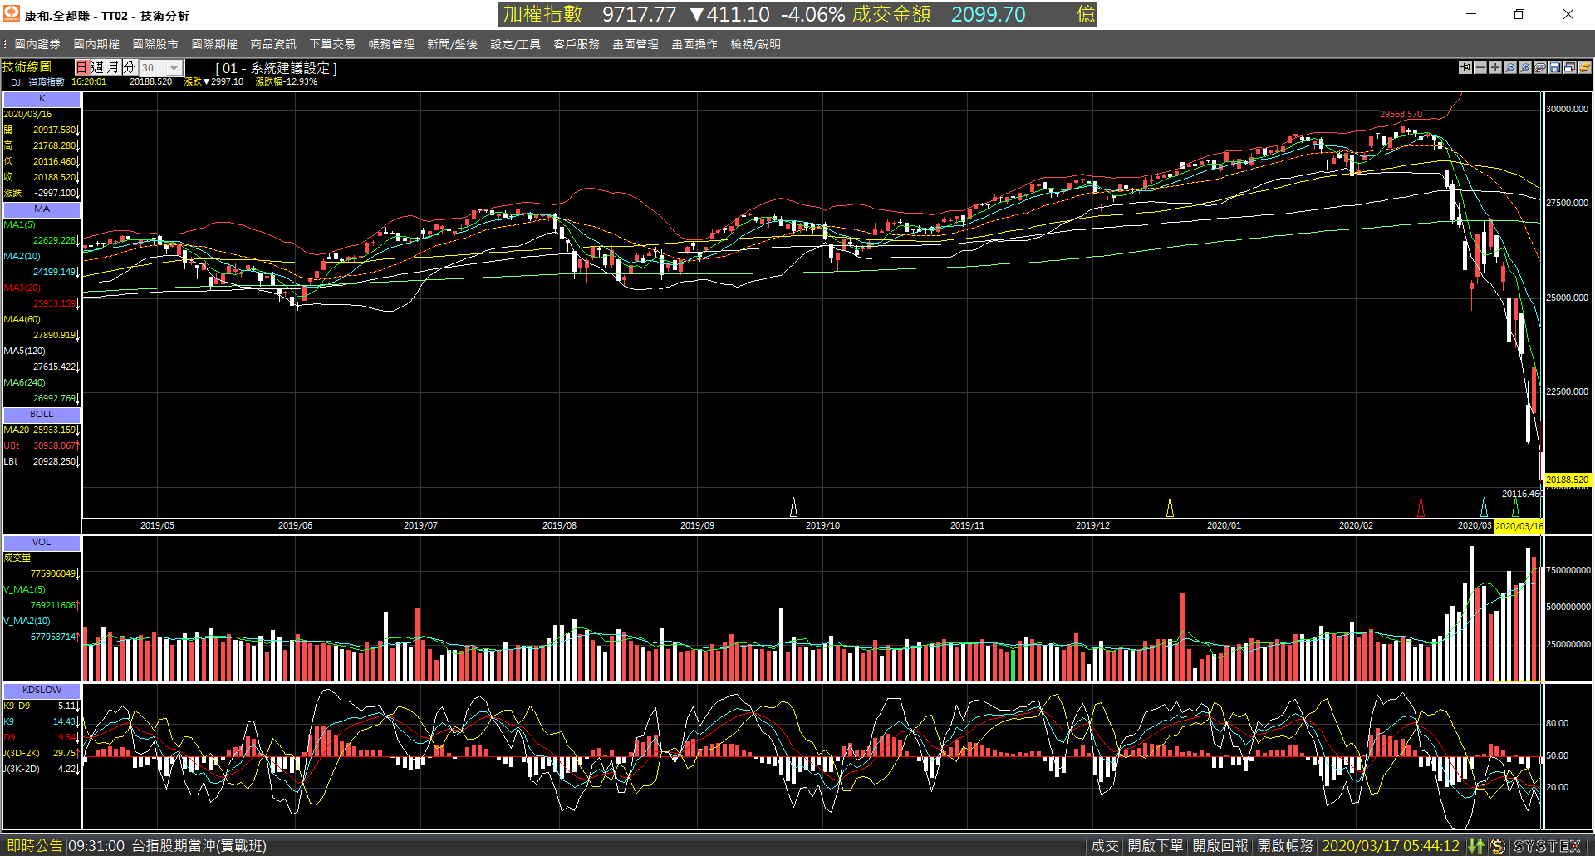Click the pin chart icon

(x=1465, y=67)
